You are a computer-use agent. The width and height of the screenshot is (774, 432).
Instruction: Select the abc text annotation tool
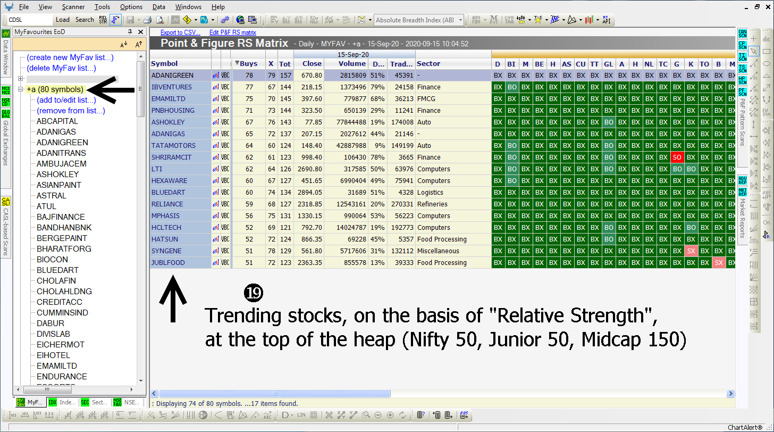tap(767, 39)
